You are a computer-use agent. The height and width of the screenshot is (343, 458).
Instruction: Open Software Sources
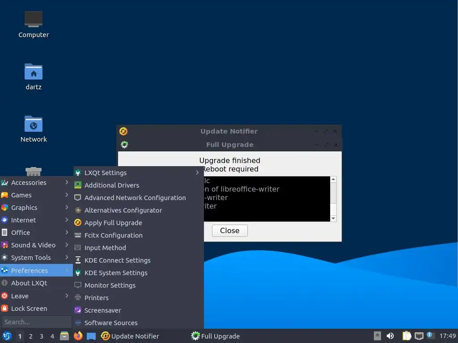click(x=139, y=323)
